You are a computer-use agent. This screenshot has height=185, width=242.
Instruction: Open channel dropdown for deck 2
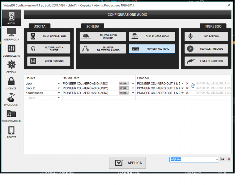point(182,88)
